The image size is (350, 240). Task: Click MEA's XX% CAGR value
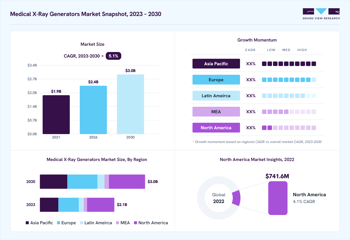coord(251,112)
